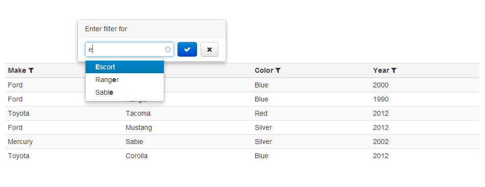This screenshot has height=187, width=485.
Task: Select the Mustang row model cell
Action: (x=138, y=127)
